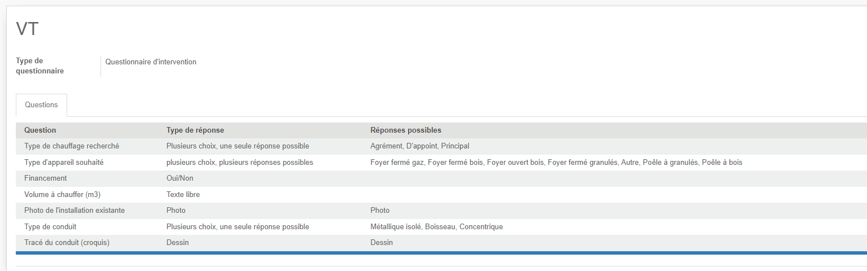Open the Financement question row
The image size is (867, 271).
[441, 178]
